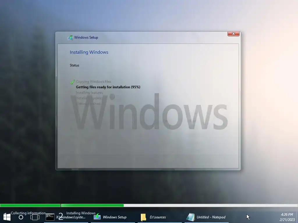The height and width of the screenshot is (223, 298).
Task: Switch to Windows Setup taskbar item
Action: pos(113,217)
